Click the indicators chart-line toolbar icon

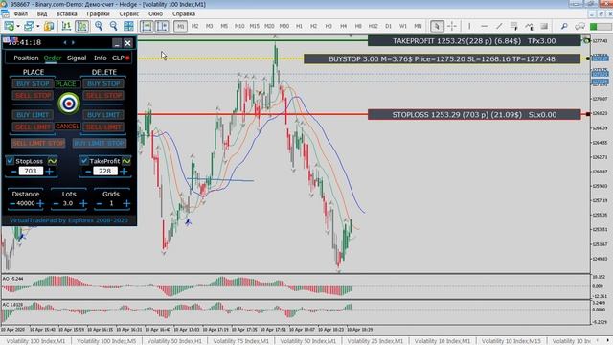tap(529, 26)
